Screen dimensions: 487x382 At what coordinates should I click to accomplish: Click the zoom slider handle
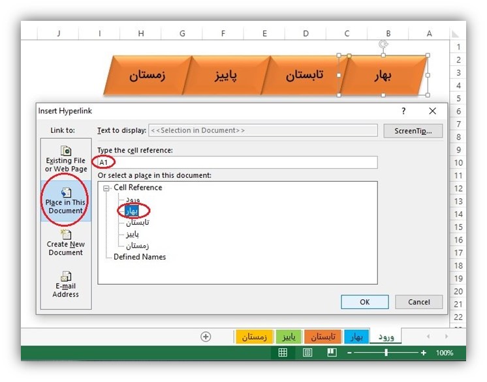pos(386,353)
